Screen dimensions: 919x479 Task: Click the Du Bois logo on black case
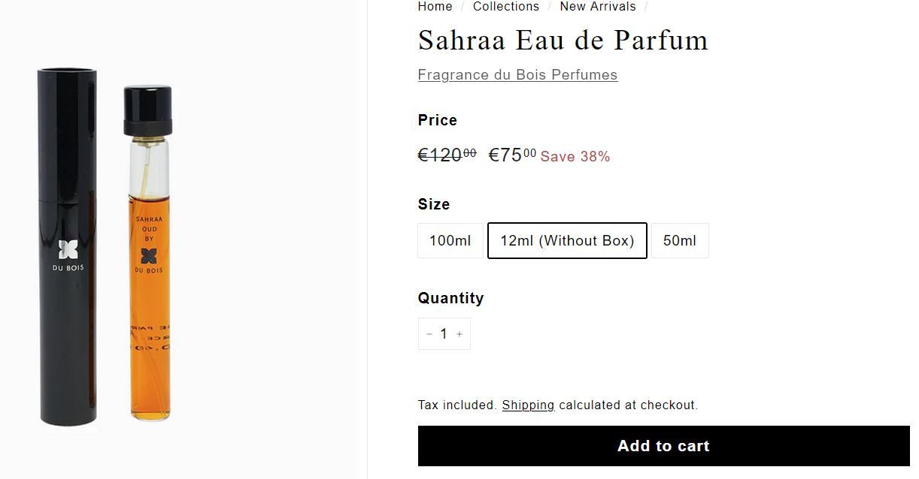coord(68,250)
